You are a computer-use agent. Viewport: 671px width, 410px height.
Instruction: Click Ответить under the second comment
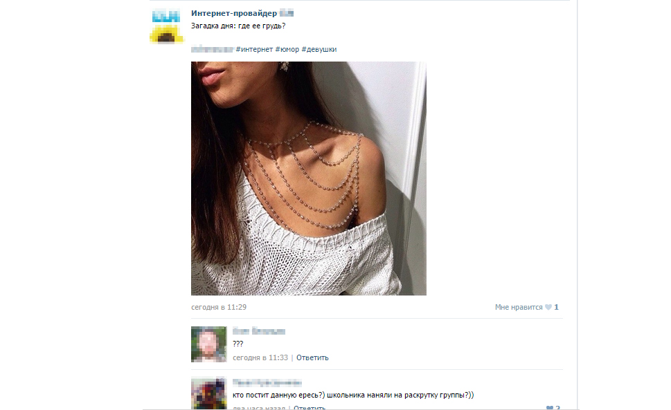click(310, 408)
